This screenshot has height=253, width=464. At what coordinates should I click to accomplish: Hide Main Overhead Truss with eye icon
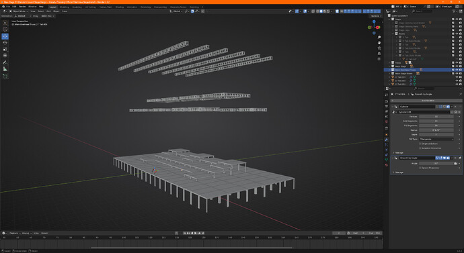(x=457, y=70)
